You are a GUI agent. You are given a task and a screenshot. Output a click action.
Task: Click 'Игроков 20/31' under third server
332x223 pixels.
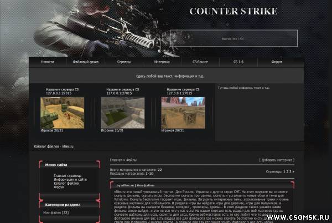173,130
